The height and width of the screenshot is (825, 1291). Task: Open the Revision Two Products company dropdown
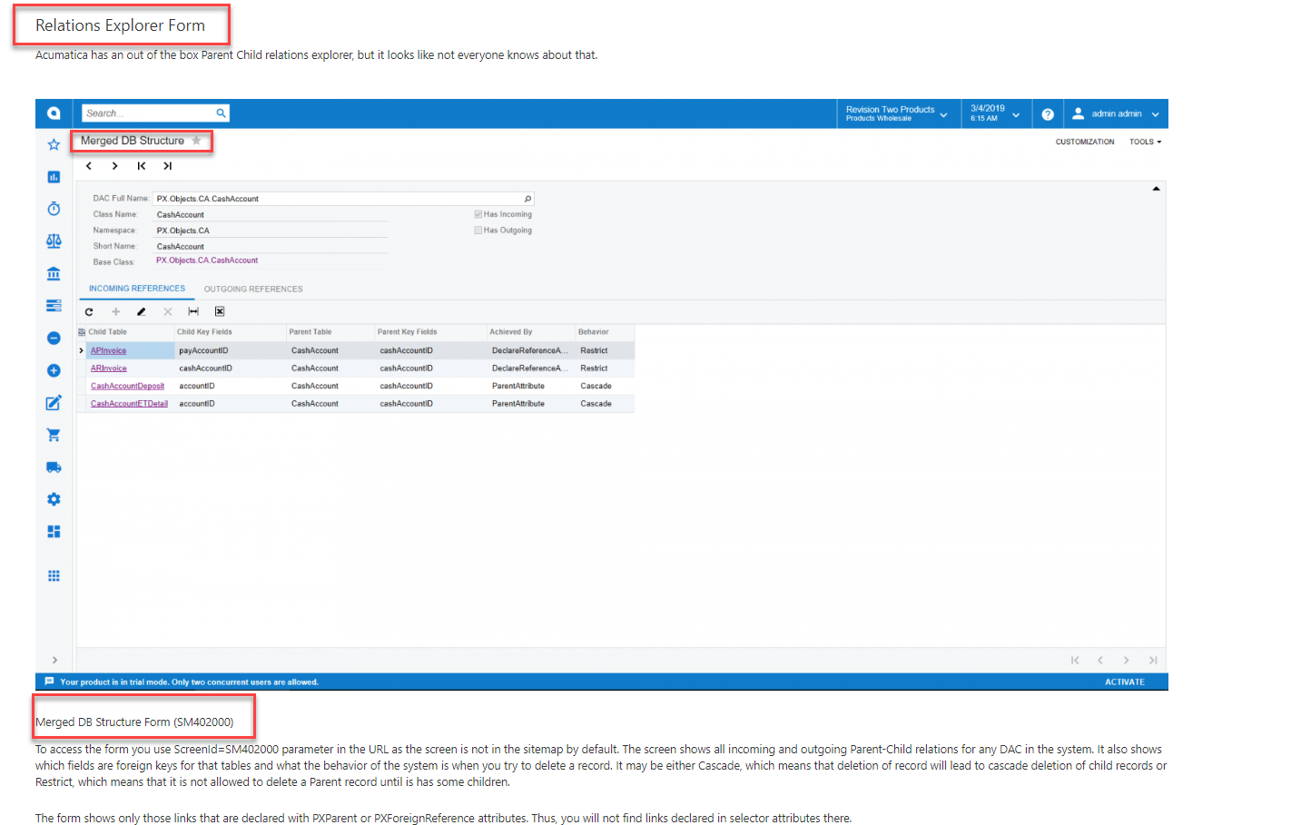(x=897, y=113)
